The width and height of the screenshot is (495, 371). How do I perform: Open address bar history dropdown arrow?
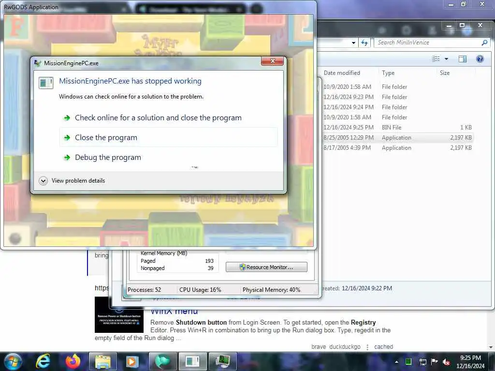point(353,43)
